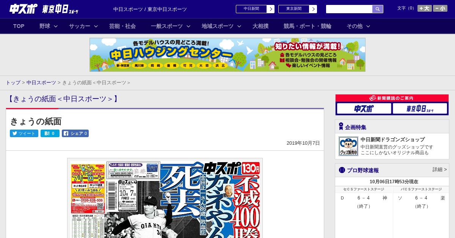
Task: Open the 地域スポーツ navigation menu
Action: coord(218,26)
